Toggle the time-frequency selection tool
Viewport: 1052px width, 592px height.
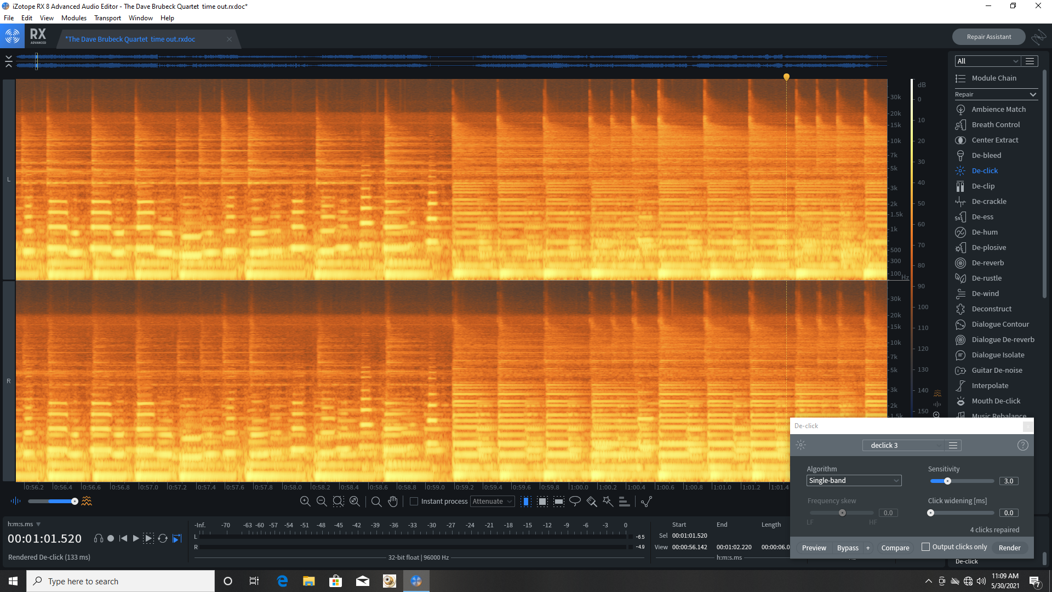point(542,501)
